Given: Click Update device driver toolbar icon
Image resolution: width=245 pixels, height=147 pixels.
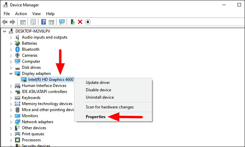Looking at the screenshot, I should click(x=72, y=22).
